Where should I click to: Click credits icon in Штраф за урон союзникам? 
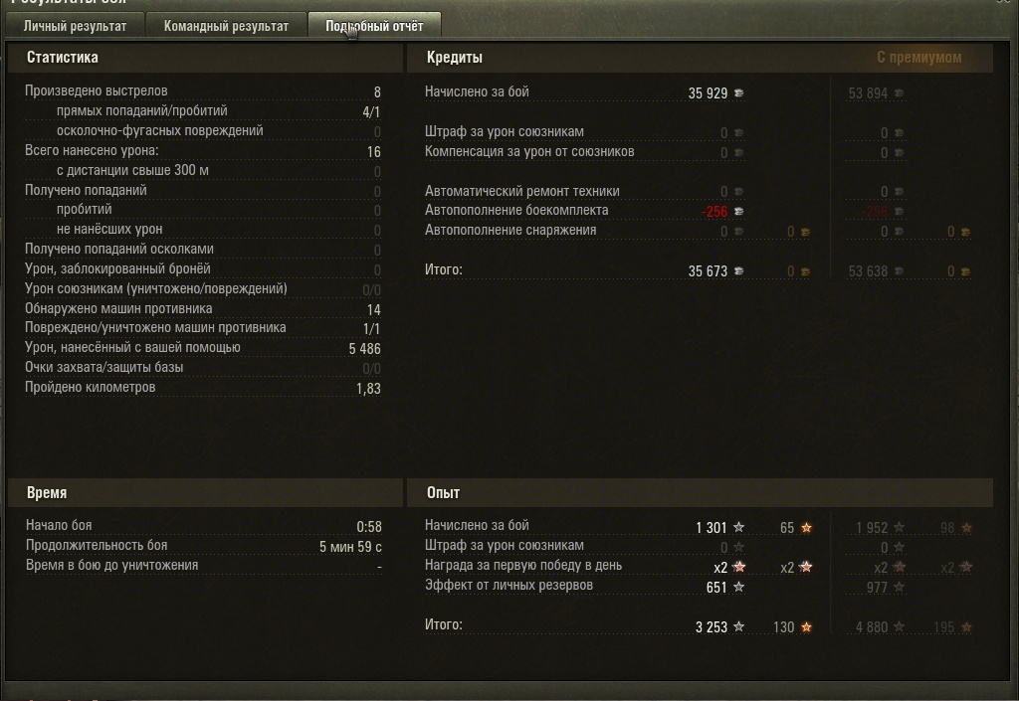coord(739,132)
